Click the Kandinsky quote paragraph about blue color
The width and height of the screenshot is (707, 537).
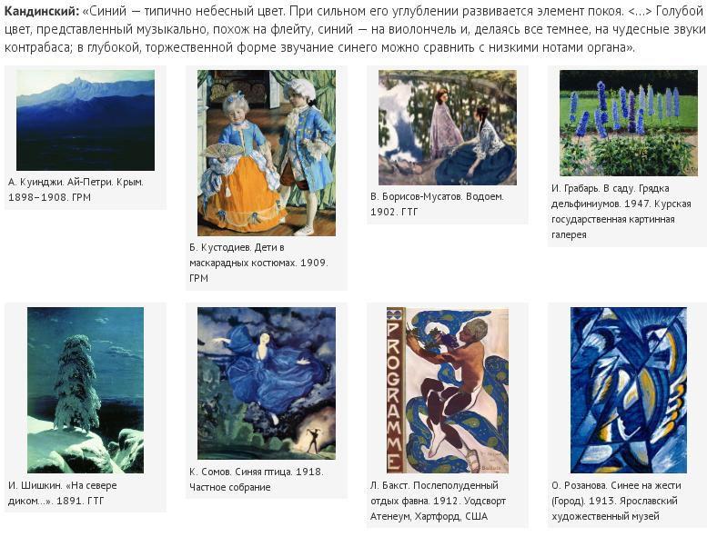tap(353, 29)
